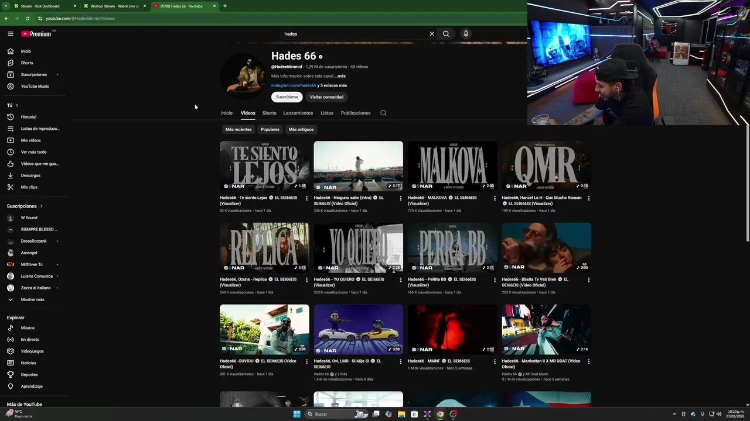
Task: Expand channel description with ...más
Action: (340, 76)
